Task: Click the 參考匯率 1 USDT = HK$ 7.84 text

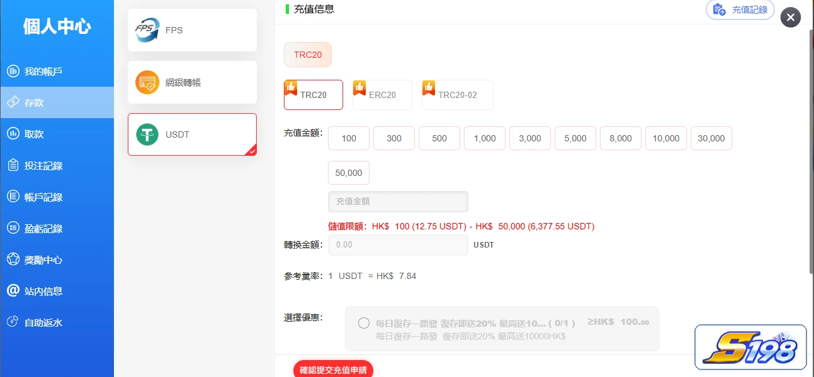Action: click(x=350, y=276)
